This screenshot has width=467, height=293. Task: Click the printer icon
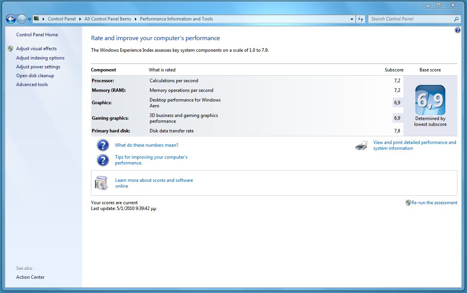click(x=362, y=146)
